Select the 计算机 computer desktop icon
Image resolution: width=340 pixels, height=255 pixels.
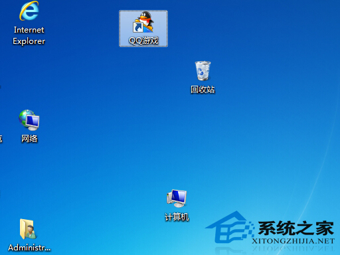point(177,198)
